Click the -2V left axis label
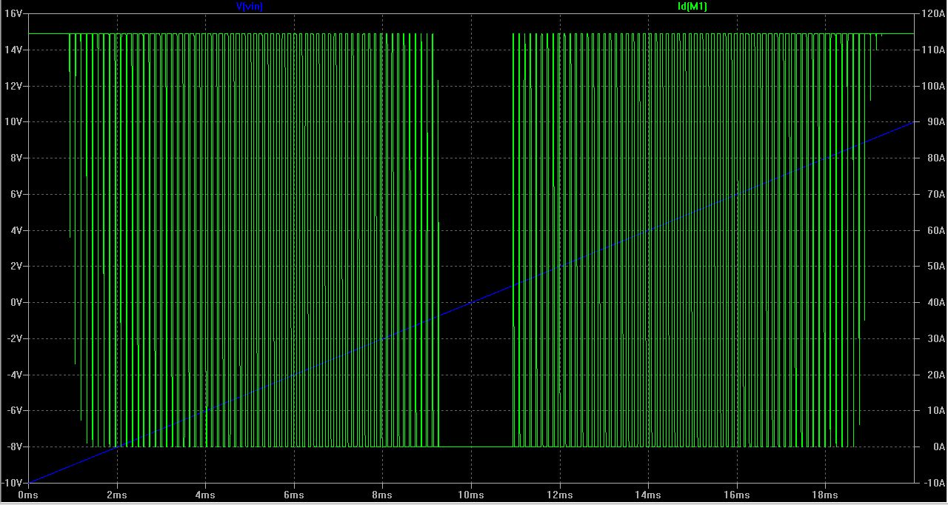 (x=15, y=338)
